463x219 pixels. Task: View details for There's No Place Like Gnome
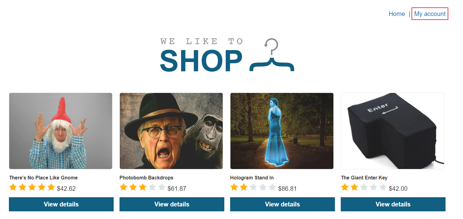(x=61, y=204)
